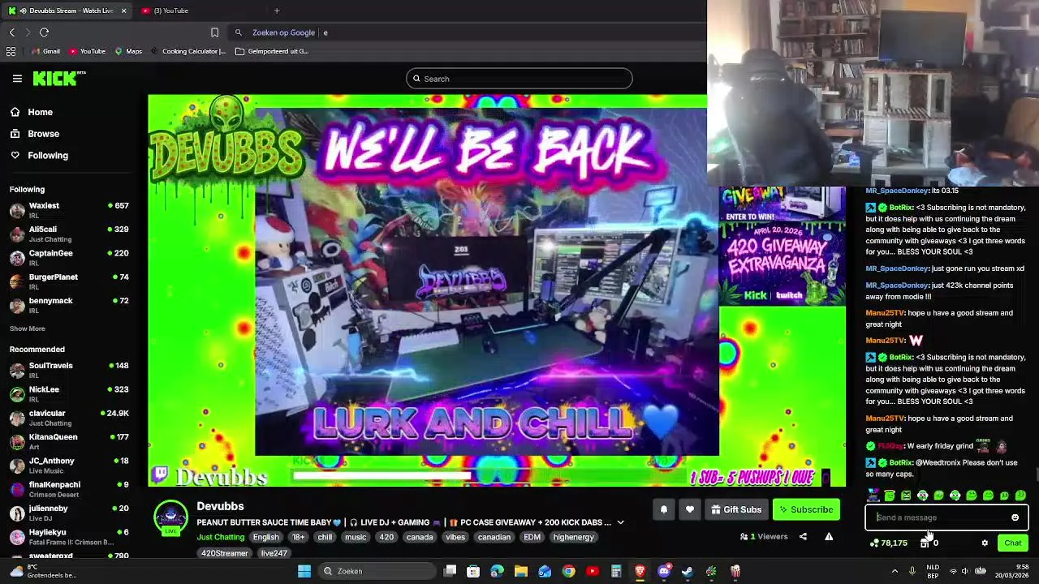Open Gmail bookmark
The height and width of the screenshot is (584, 1039).
45,51
